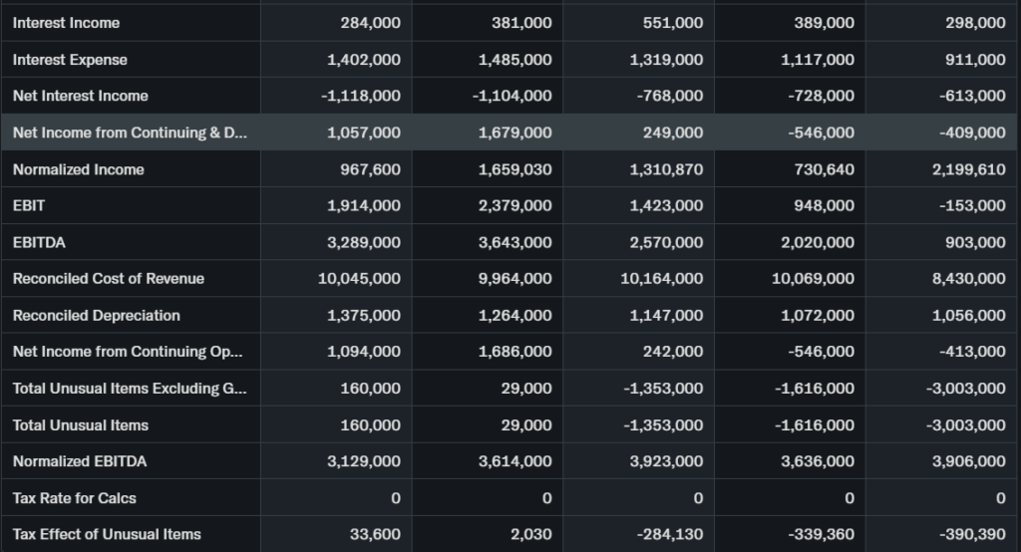
Task: Click the 10,164,000 Reconciled Cost of Revenue cell
Action: (661, 279)
